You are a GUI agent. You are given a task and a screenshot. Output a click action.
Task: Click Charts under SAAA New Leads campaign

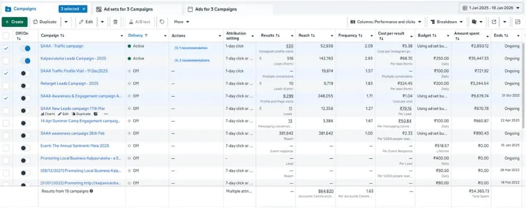click(48, 114)
